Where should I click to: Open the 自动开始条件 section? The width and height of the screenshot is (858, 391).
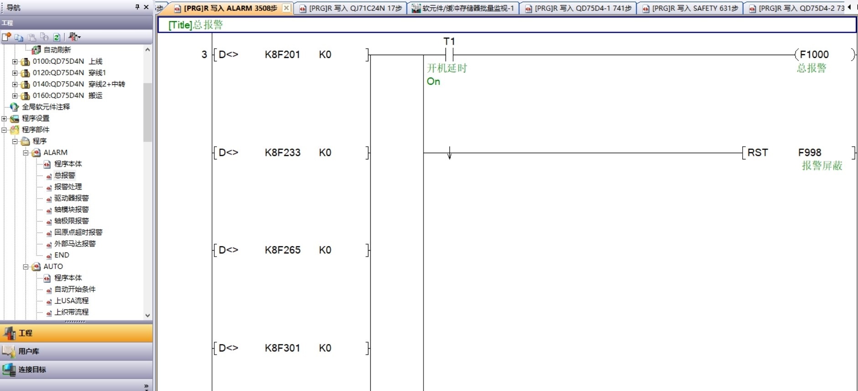[x=75, y=289]
